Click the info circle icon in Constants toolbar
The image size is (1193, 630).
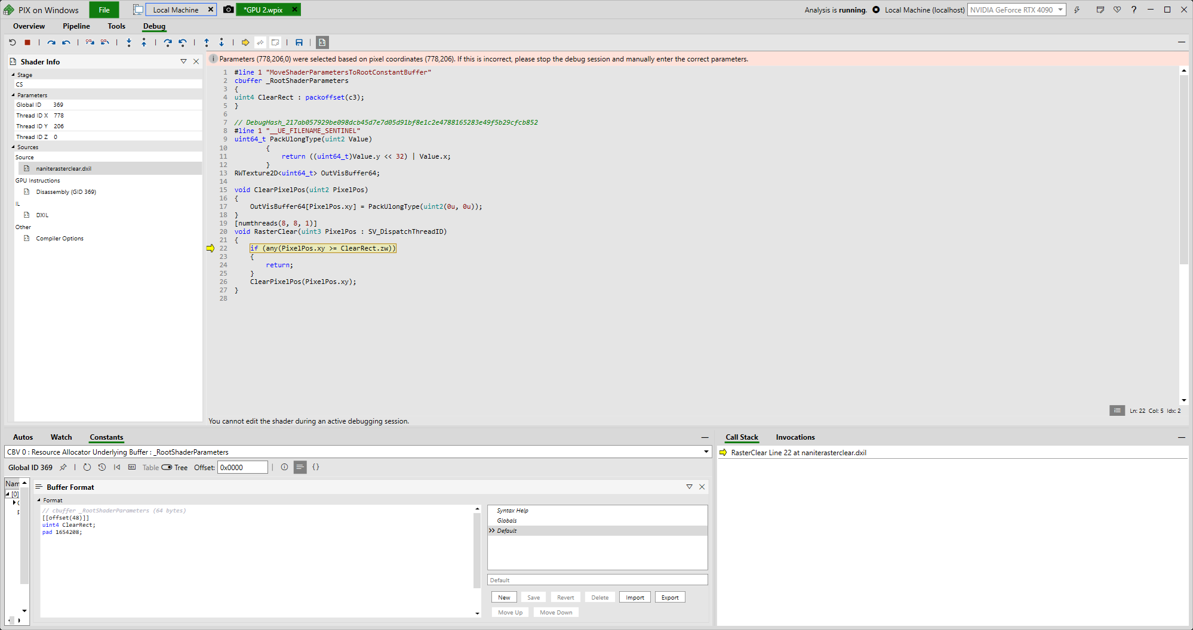click(x=284, y=467)
